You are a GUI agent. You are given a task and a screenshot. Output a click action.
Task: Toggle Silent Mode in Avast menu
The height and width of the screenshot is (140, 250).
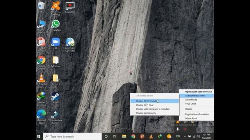pos(196,100)
